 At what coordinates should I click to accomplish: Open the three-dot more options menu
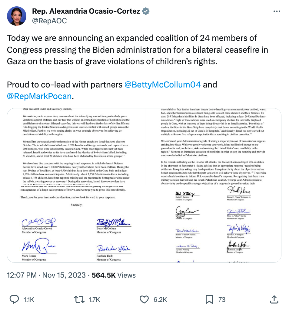[x=277, y=11]
